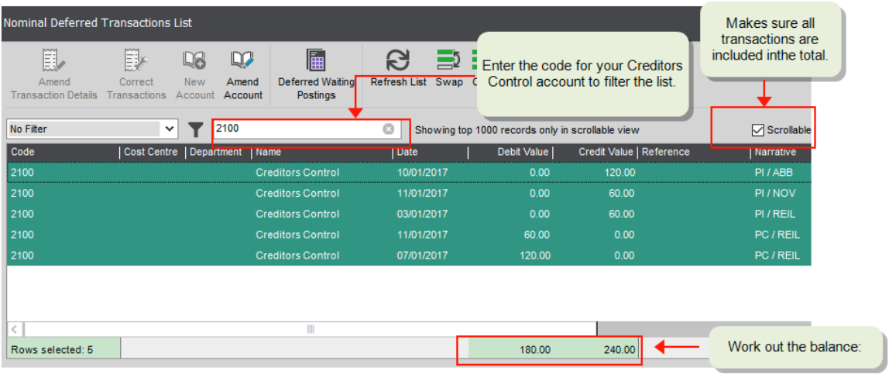
Task: Click the 120.00 debit value in 07/01/2017 row
Action: (x=534, y=256)
